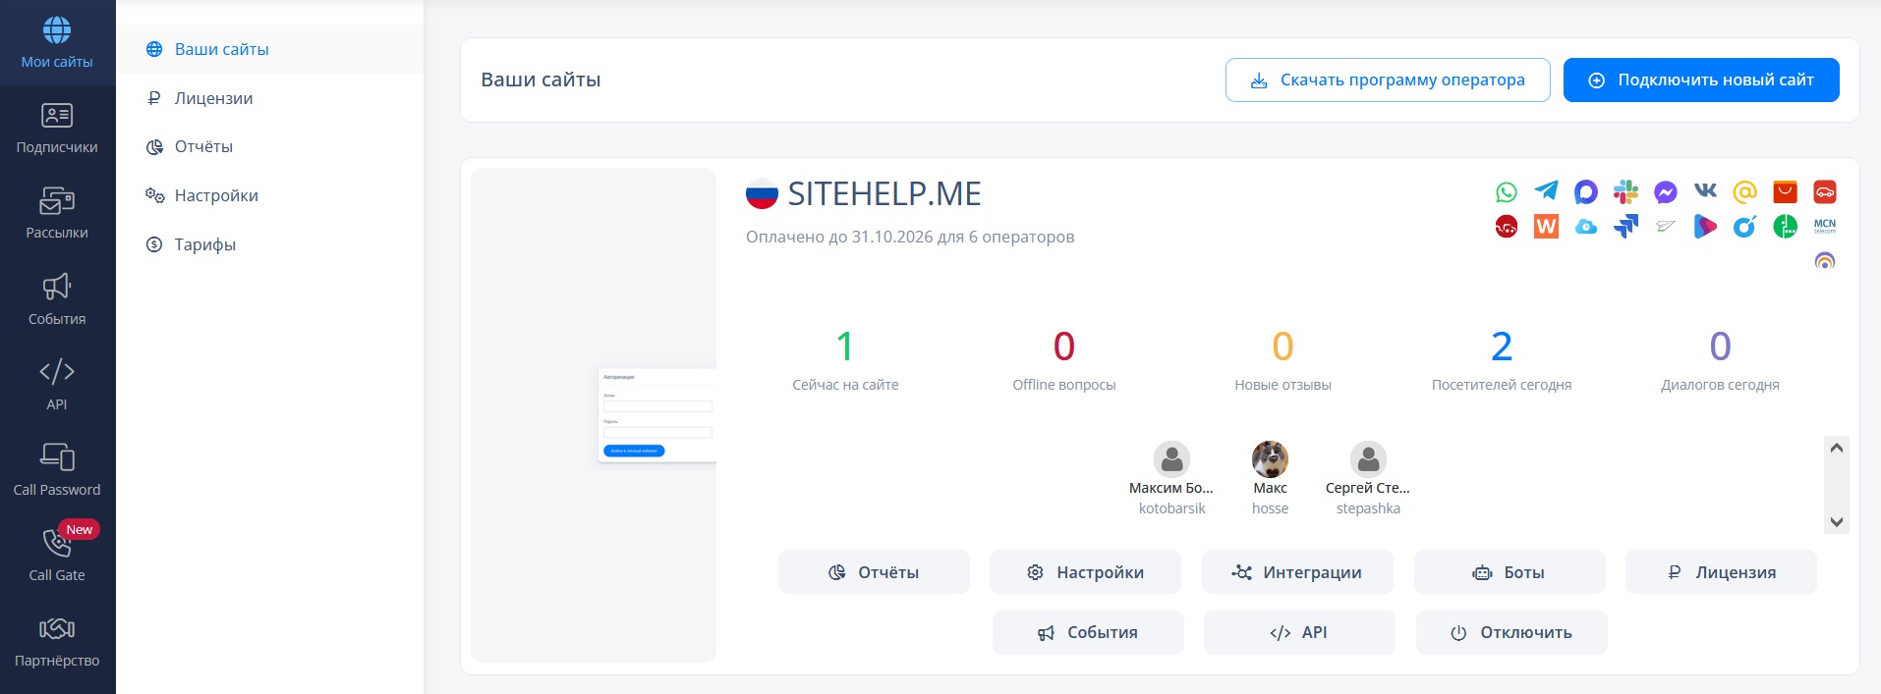This screenshot has height=694, width=1881.
Task: Click the MegaFon green integration icon
Action: [x=1785, y=227]
